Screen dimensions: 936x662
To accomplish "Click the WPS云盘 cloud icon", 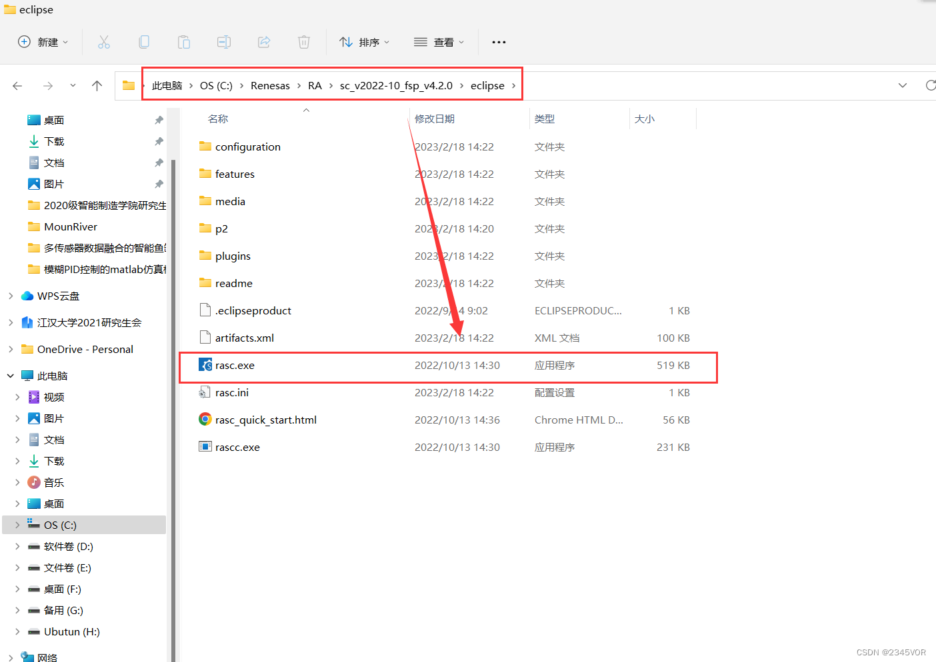I will coord(27,296).
